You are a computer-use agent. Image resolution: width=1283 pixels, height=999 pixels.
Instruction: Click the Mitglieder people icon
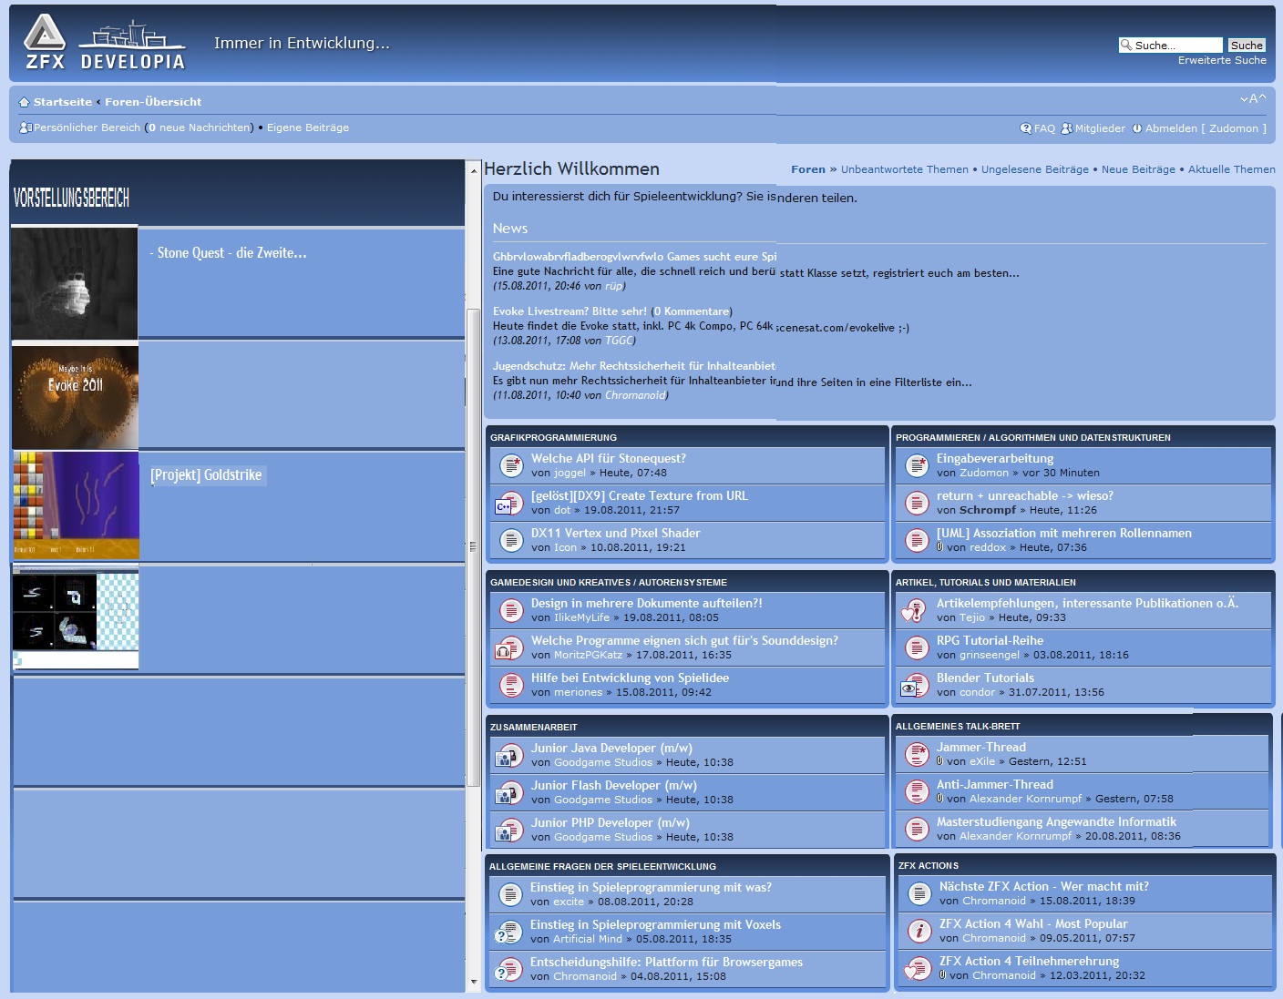[1067, 128]
